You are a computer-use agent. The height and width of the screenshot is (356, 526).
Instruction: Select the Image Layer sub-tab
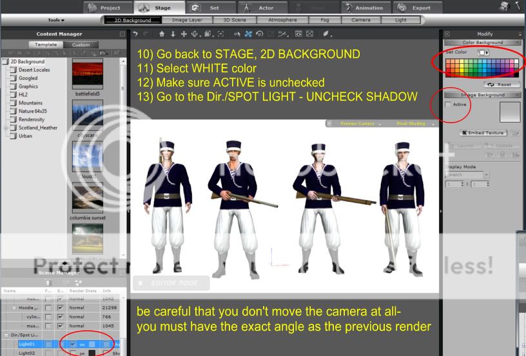click(x=187, y=21)
